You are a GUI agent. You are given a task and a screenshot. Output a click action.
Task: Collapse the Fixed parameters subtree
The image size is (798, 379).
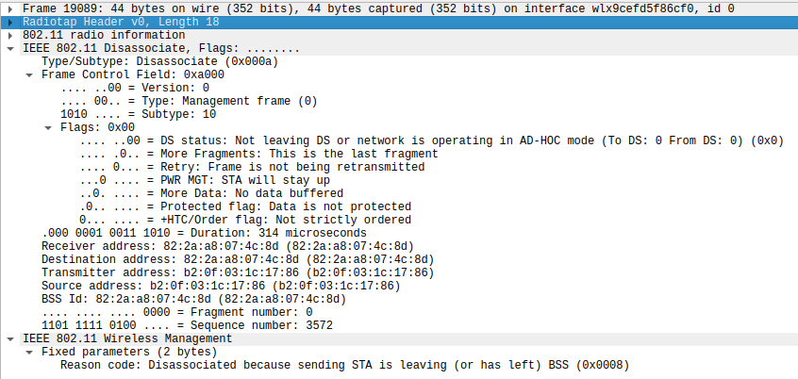tap(29, 352)
